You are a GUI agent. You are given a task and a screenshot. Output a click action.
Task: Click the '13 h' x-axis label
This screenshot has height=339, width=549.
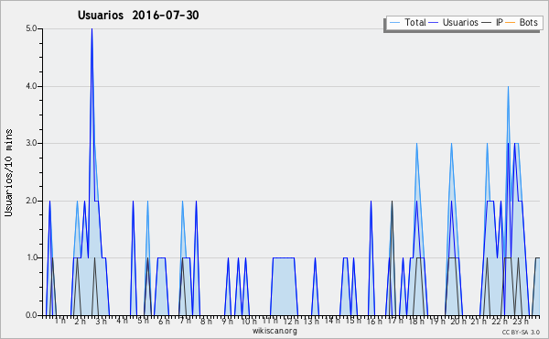tap(311, 321)
